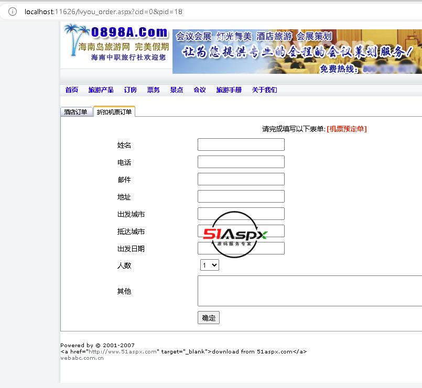
Task: Click the 出发日期 input field
Action: pyautogui.click(x=241, y=248)
